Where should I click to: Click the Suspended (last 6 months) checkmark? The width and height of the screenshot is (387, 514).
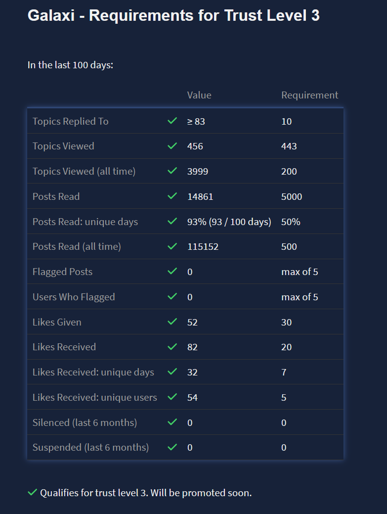(172, 447)
